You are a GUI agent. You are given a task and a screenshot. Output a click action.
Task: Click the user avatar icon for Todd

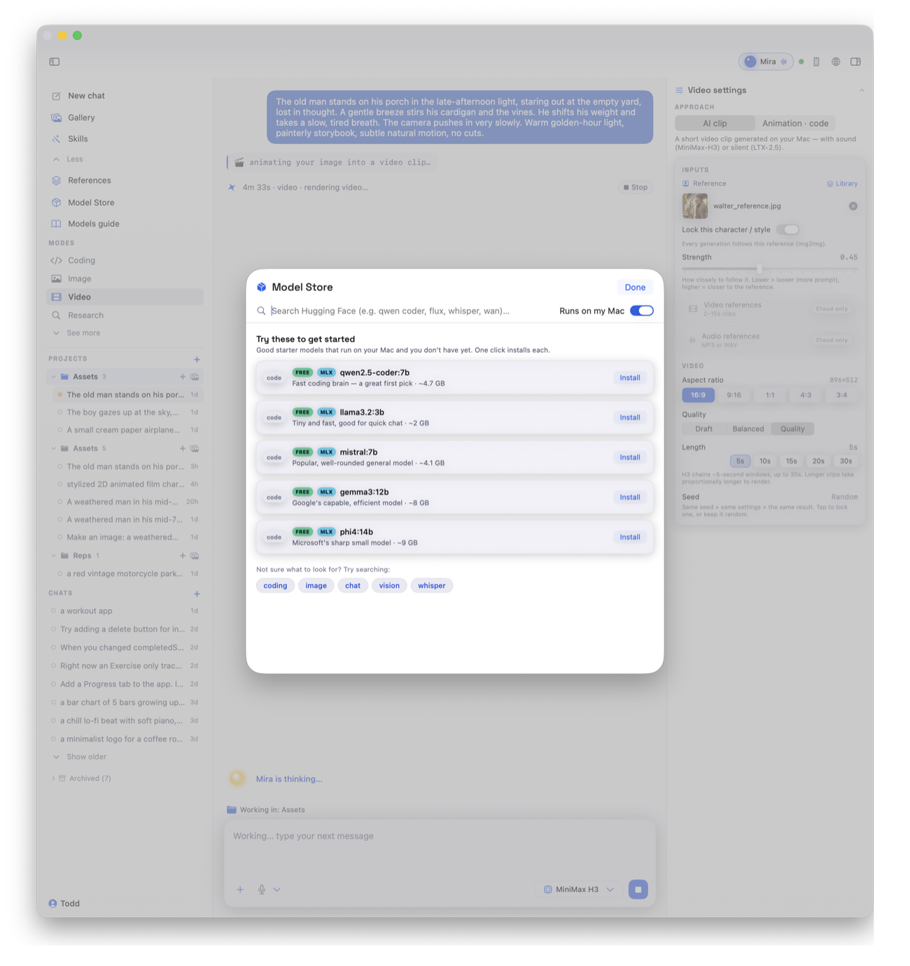pyautogui.click(x=52, y=903)
